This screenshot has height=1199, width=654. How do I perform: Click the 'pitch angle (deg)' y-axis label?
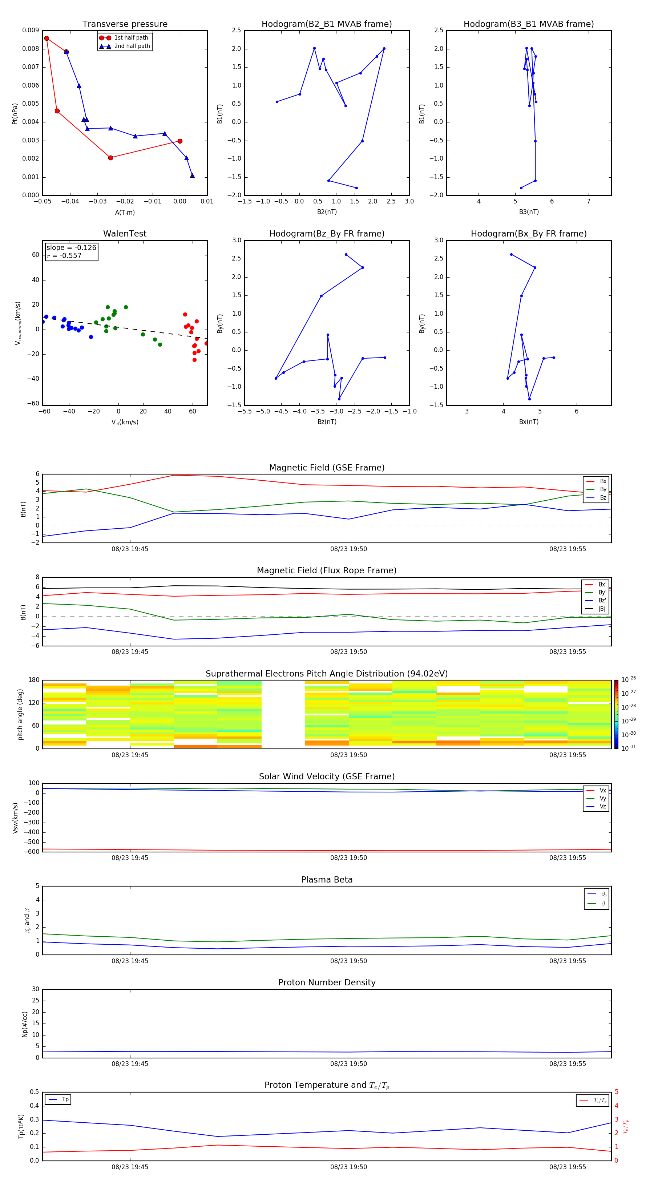[x=20, y=714]
